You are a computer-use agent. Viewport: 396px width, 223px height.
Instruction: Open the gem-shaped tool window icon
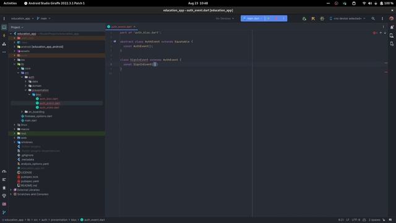click(4, 196)
